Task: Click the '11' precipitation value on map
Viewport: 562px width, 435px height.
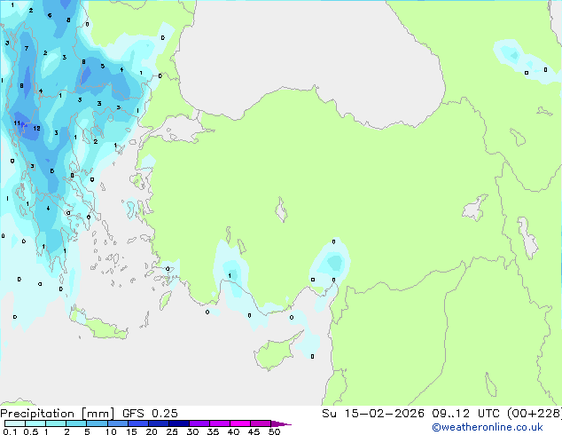Action: pyautogui.click(x=17, y=123)
